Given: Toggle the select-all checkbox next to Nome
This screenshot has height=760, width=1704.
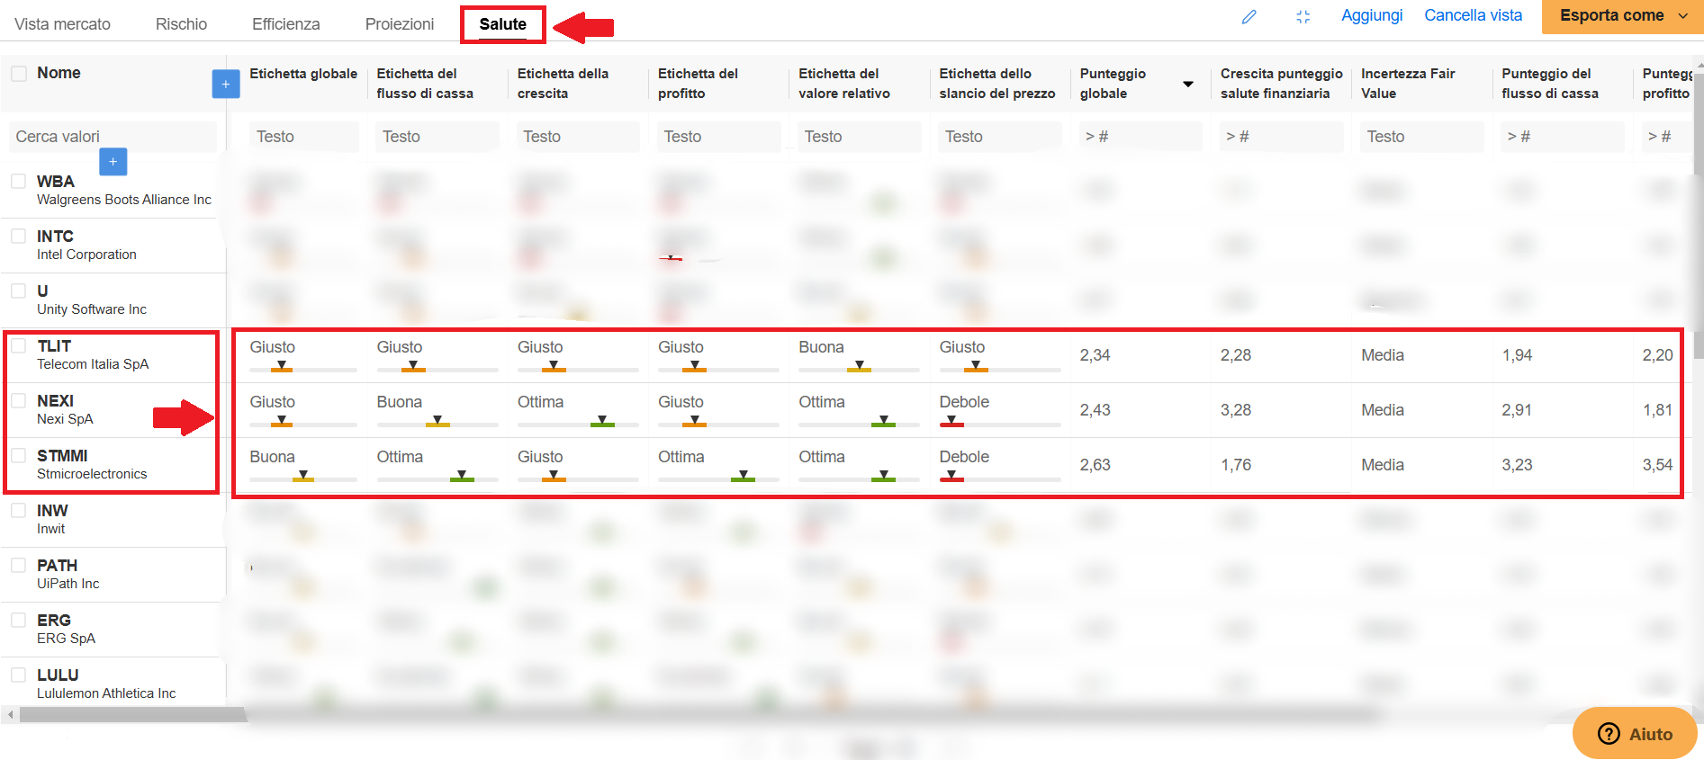Looking at the screenshot, I should click(x=18, y=74).
